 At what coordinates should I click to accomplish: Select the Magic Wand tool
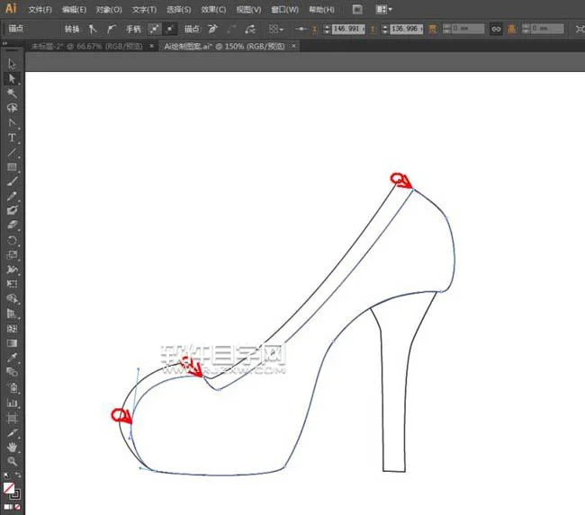tap(13, 93)
